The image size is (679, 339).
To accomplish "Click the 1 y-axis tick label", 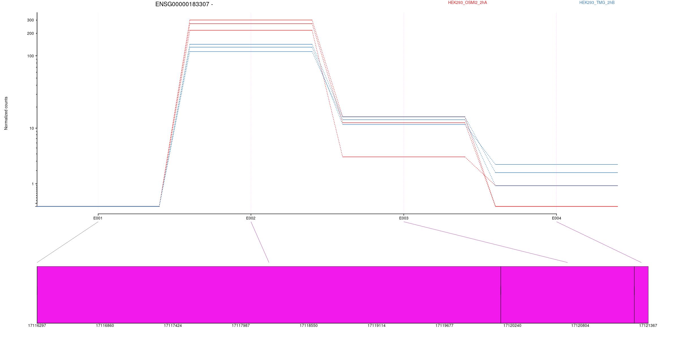I will click(33, 184).
